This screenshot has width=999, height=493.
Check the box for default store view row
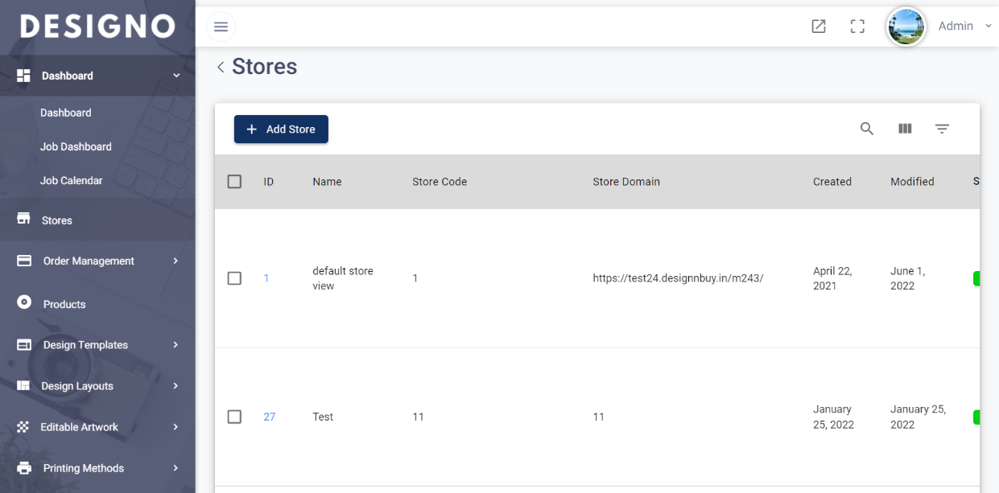pyautogui.click(x=234, y=278)
